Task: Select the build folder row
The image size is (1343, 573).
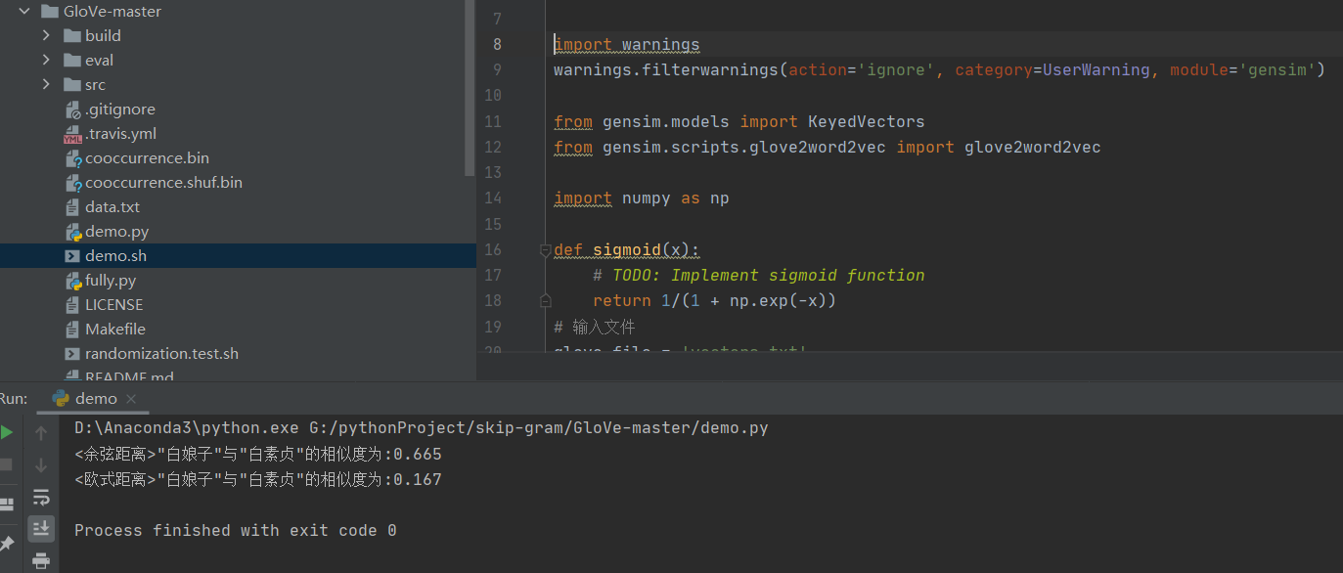Action: tap(238, 35)
